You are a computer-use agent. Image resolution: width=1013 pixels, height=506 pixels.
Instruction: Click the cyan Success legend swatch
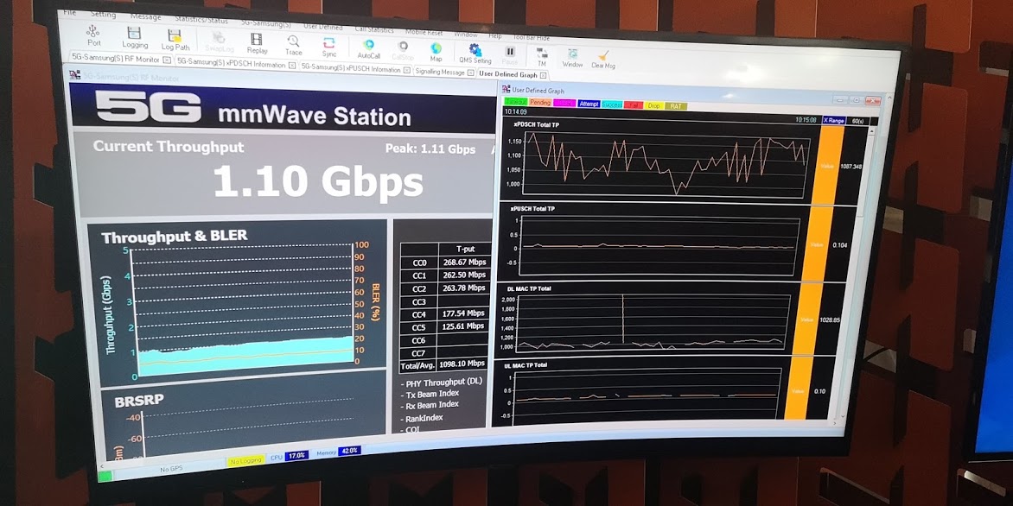point(612,104)
